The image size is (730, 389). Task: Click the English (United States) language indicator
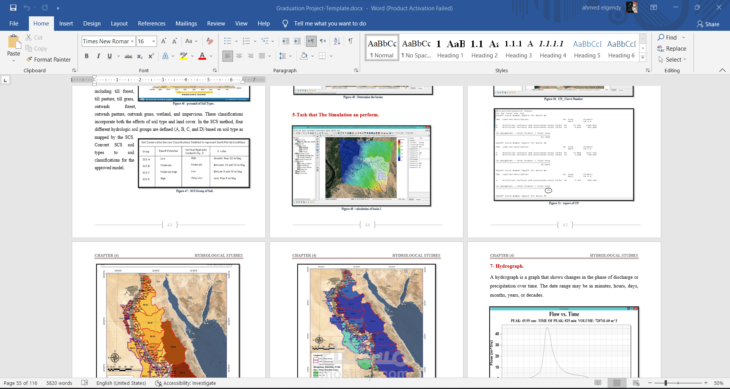click(x=121, y=383)
